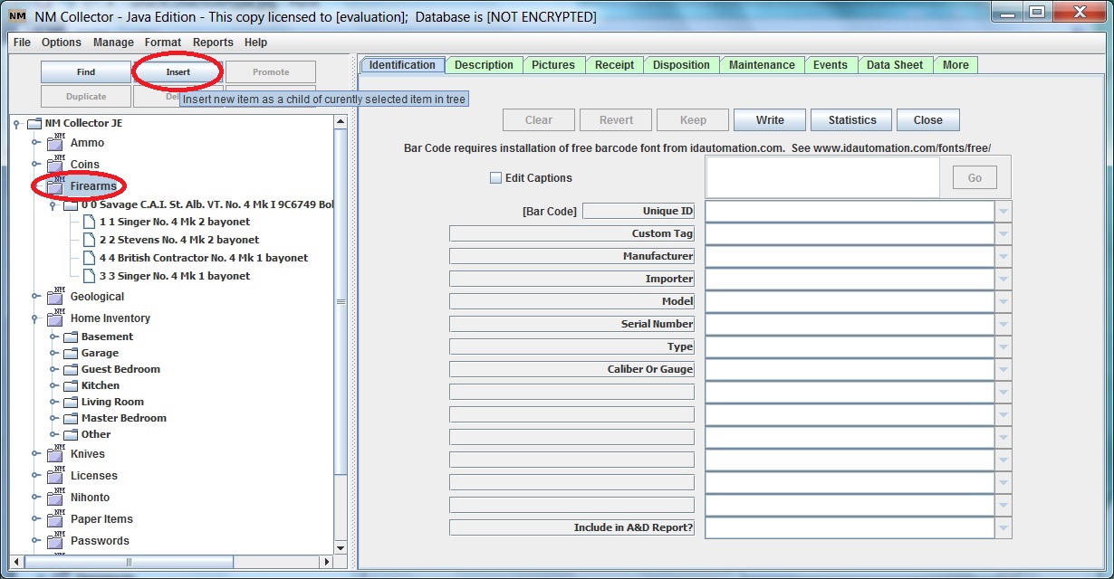The image size is (1114, 579).
Task: Open the Caliber Or Gauge dropdown
Action: tap(1003, 370)
